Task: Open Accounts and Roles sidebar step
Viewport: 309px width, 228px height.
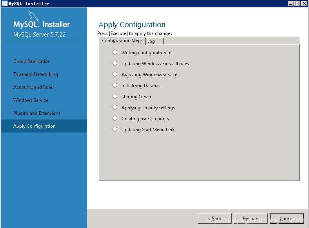Action: (34, 87)
